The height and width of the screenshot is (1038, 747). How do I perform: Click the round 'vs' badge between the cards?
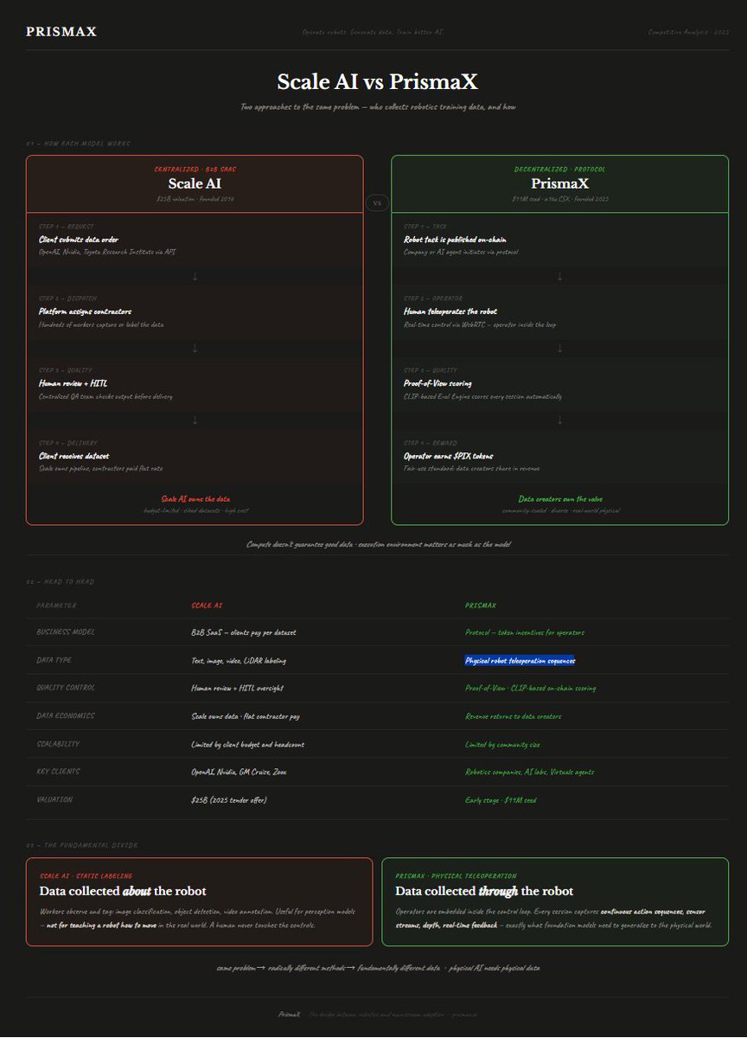(x=377, y=203)
